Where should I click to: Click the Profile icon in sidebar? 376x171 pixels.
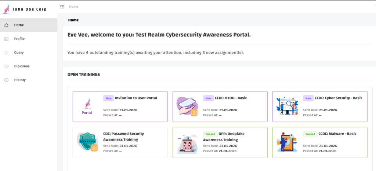[6, 39]
